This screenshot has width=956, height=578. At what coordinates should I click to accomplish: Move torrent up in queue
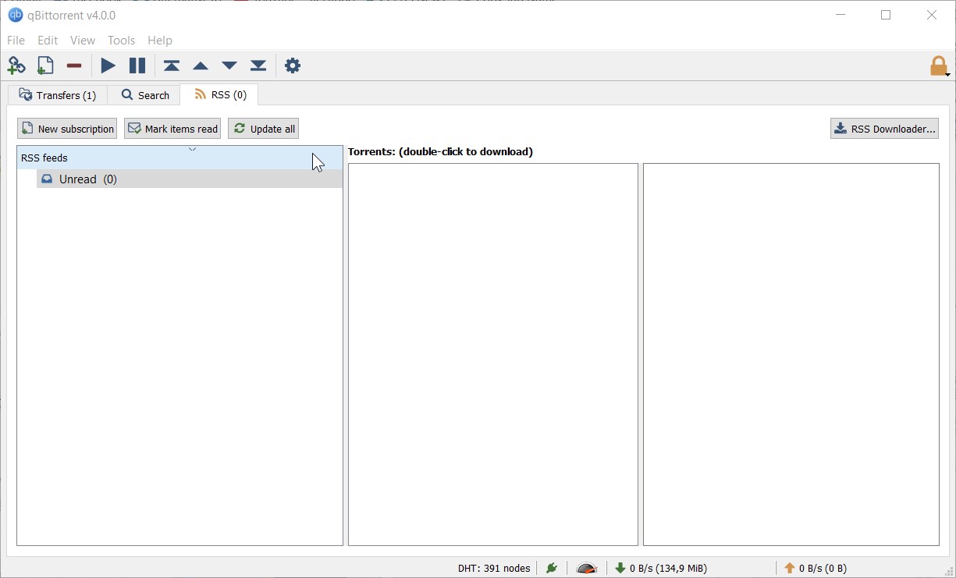(x=201, y=66)
